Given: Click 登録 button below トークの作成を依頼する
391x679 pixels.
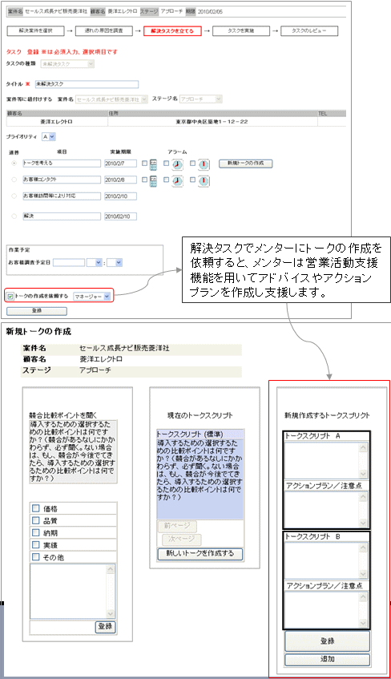Looking at the screenshot, I should point(37,311).
